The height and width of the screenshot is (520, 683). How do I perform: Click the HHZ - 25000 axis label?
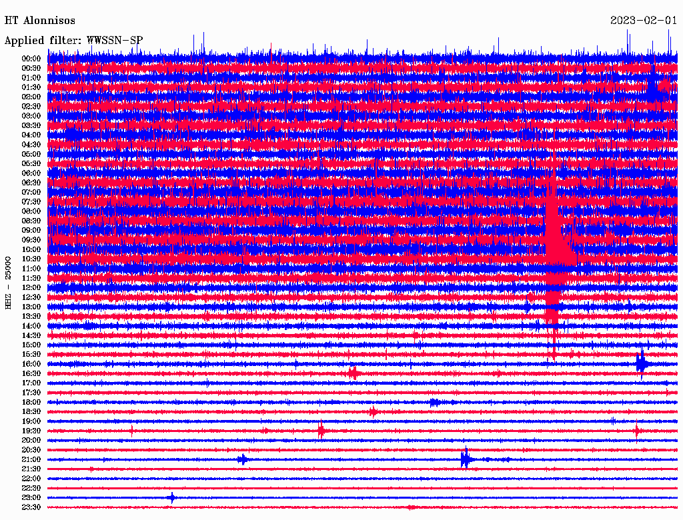8,282
